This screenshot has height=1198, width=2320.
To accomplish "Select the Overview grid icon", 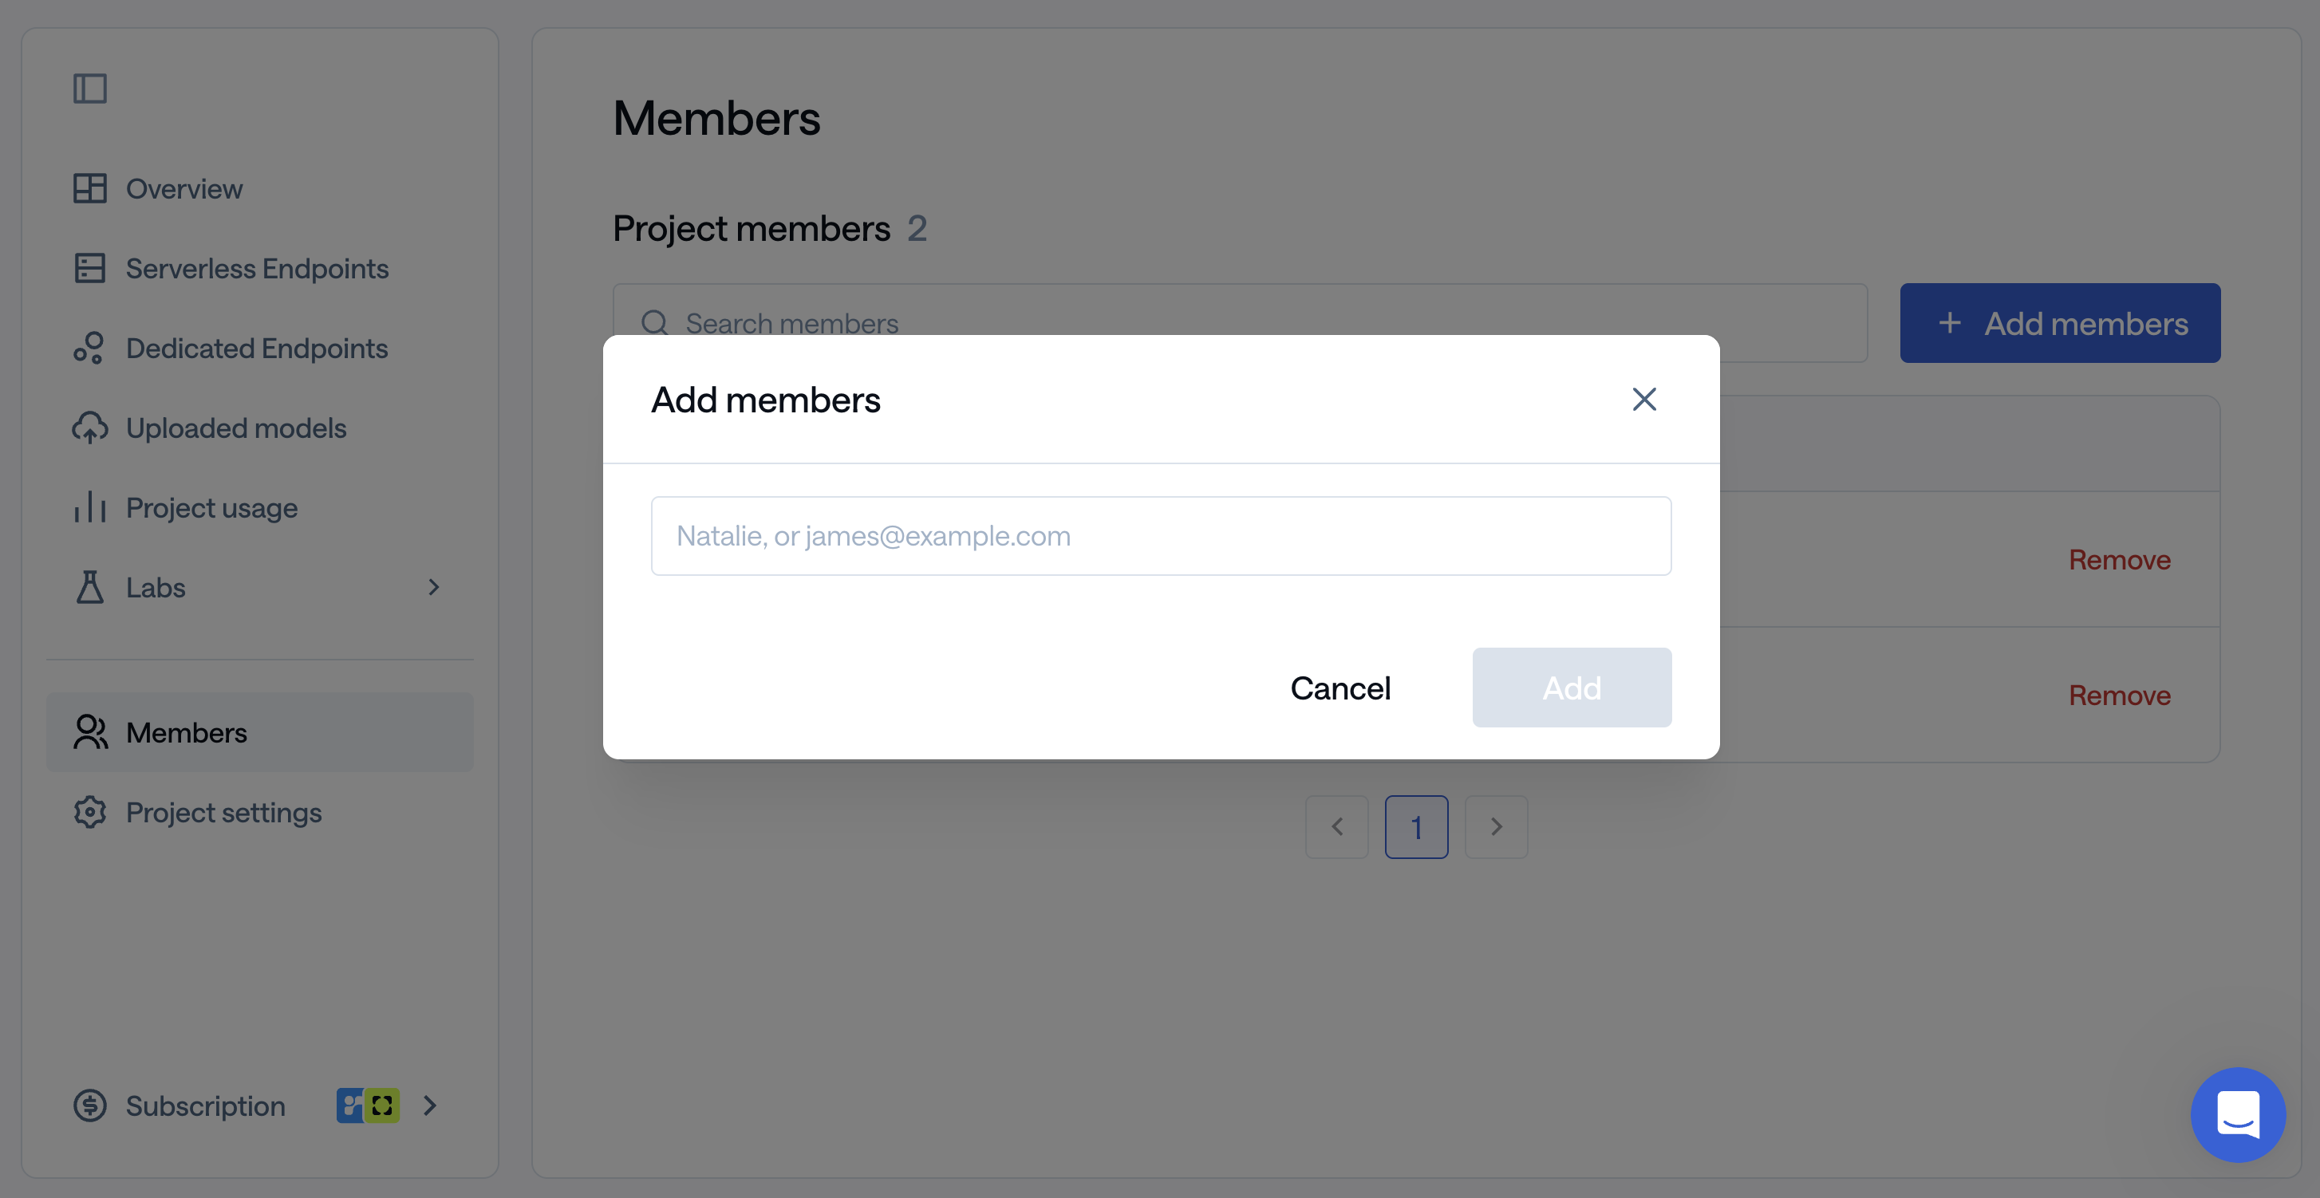I will point(90,188).
